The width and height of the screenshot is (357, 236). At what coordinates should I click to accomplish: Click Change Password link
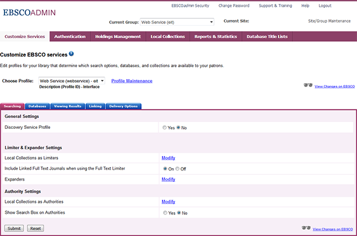pyautogui.click(x=234, y=6)
